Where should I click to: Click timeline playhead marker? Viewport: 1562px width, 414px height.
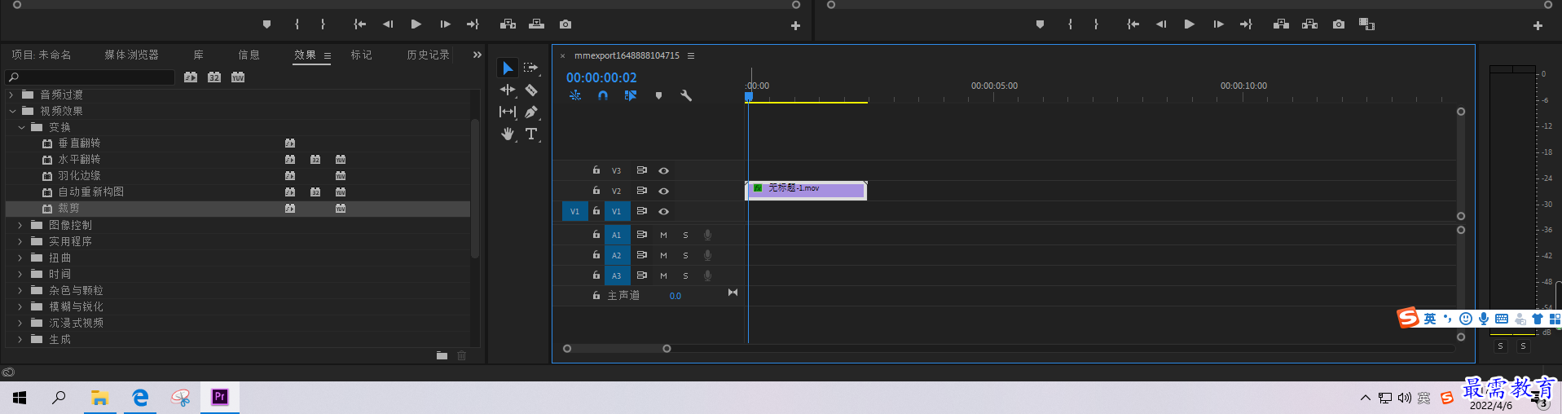click(749, 96)
